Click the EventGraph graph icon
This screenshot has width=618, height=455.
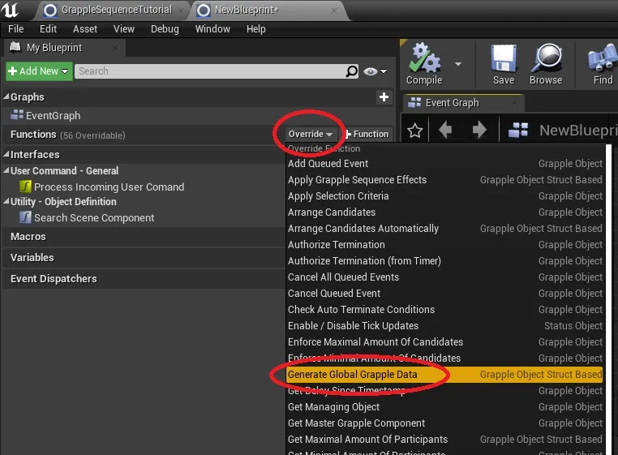(16, 115)
